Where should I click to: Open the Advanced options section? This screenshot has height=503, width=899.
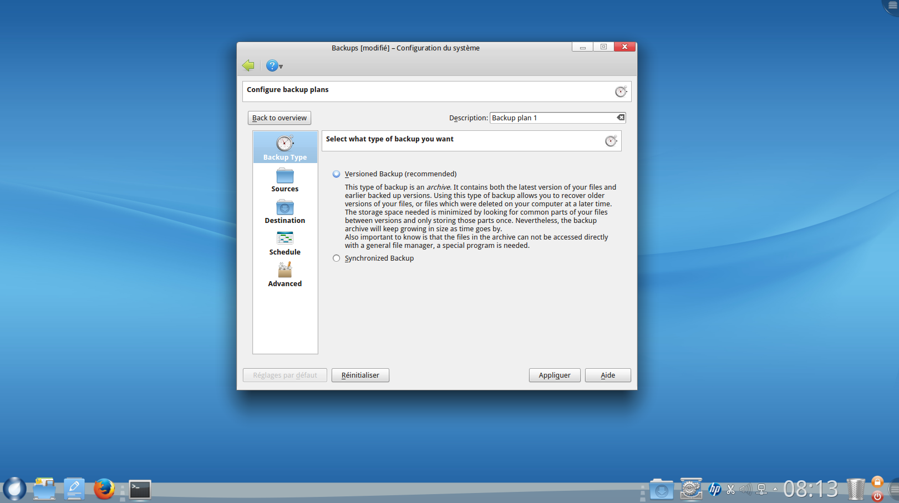[285, 275]
